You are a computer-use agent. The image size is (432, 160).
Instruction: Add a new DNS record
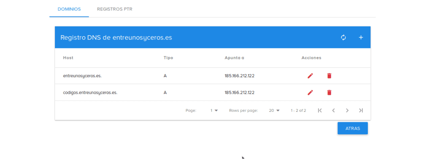click(361, 38)
